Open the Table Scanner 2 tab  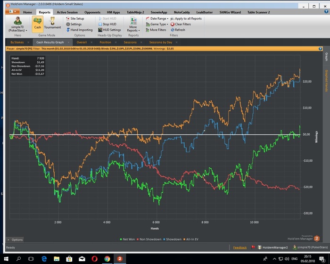point(258,12)
